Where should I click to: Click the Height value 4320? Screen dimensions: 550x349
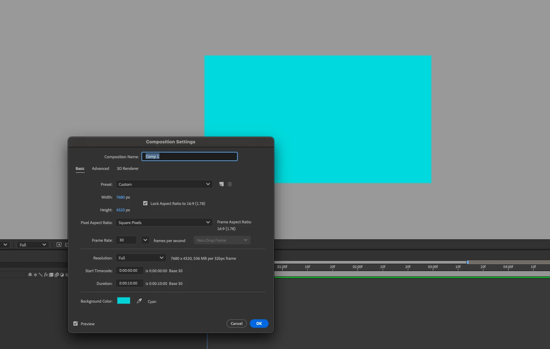click(120, 210)
